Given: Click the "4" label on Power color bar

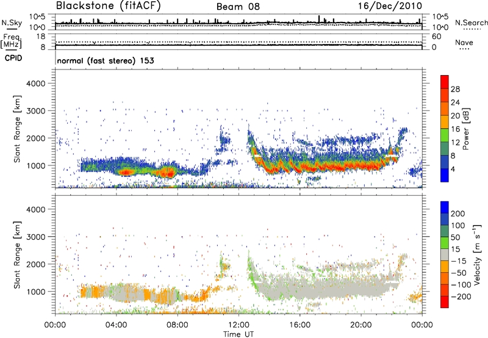Looking at the screenshot, I should click(453, 170).
